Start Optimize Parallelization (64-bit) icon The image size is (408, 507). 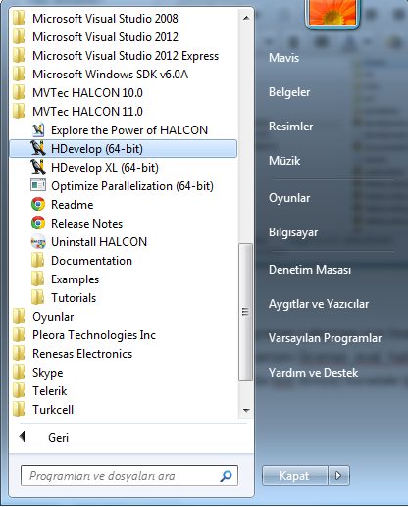point(38,185)
